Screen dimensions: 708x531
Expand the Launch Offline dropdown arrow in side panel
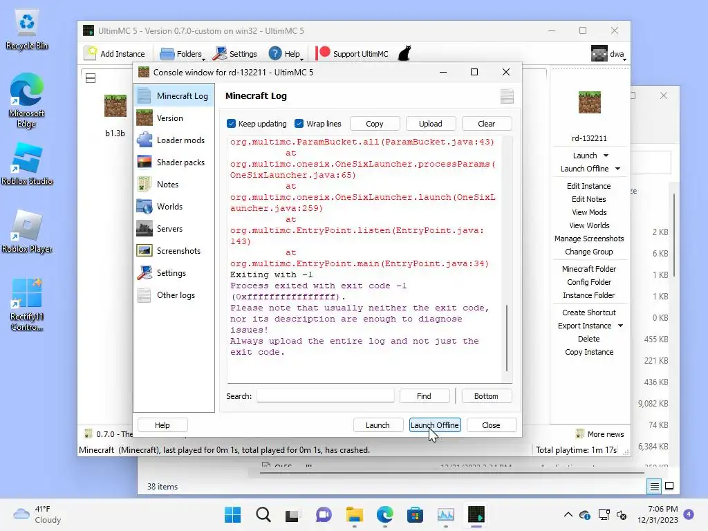coord(617,169)
